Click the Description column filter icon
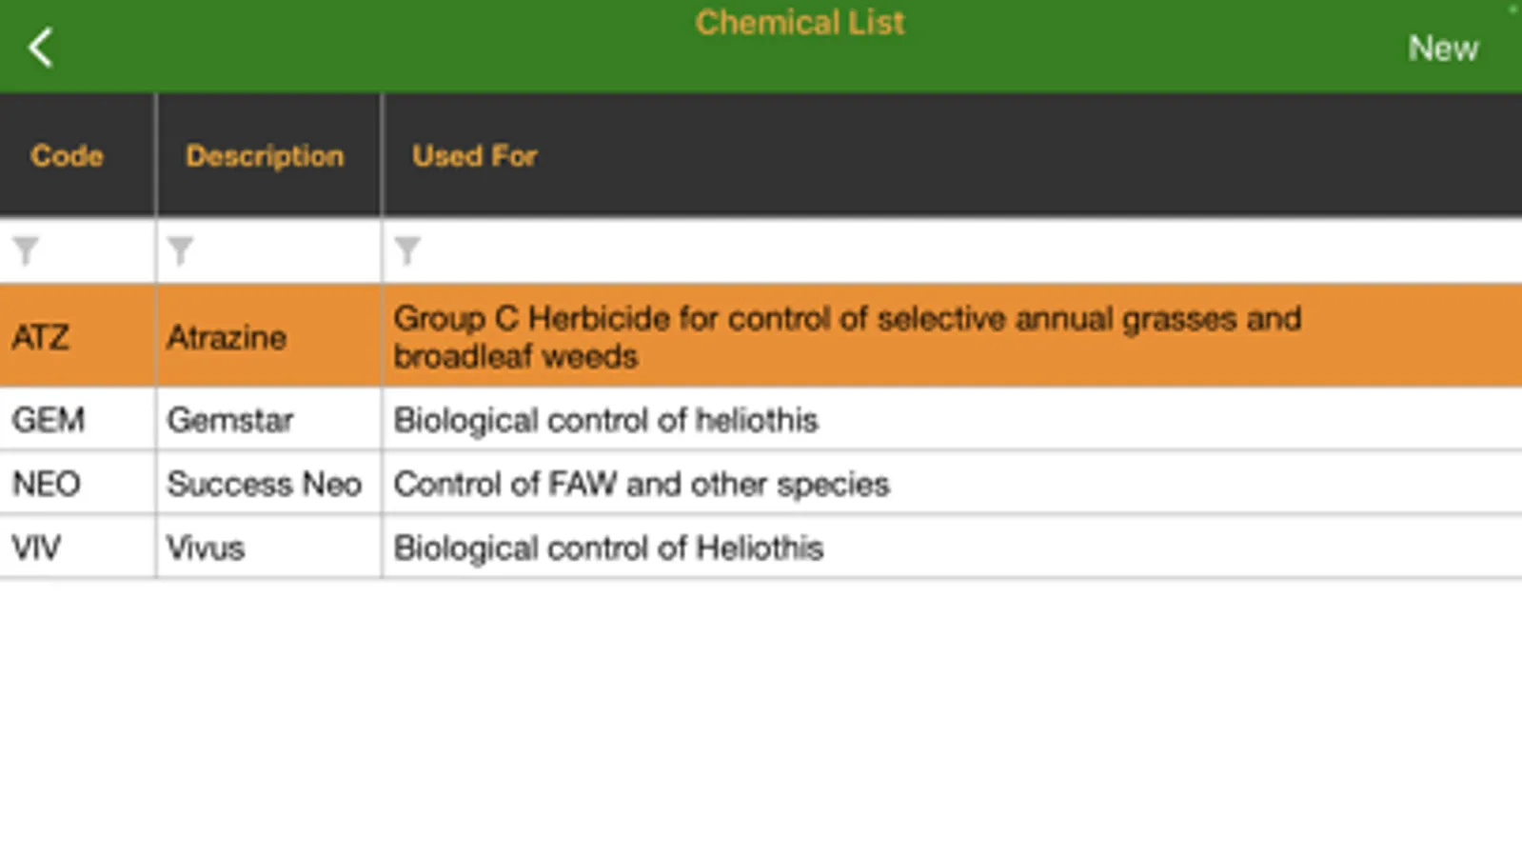The image size is (1522, 857). 180,251
